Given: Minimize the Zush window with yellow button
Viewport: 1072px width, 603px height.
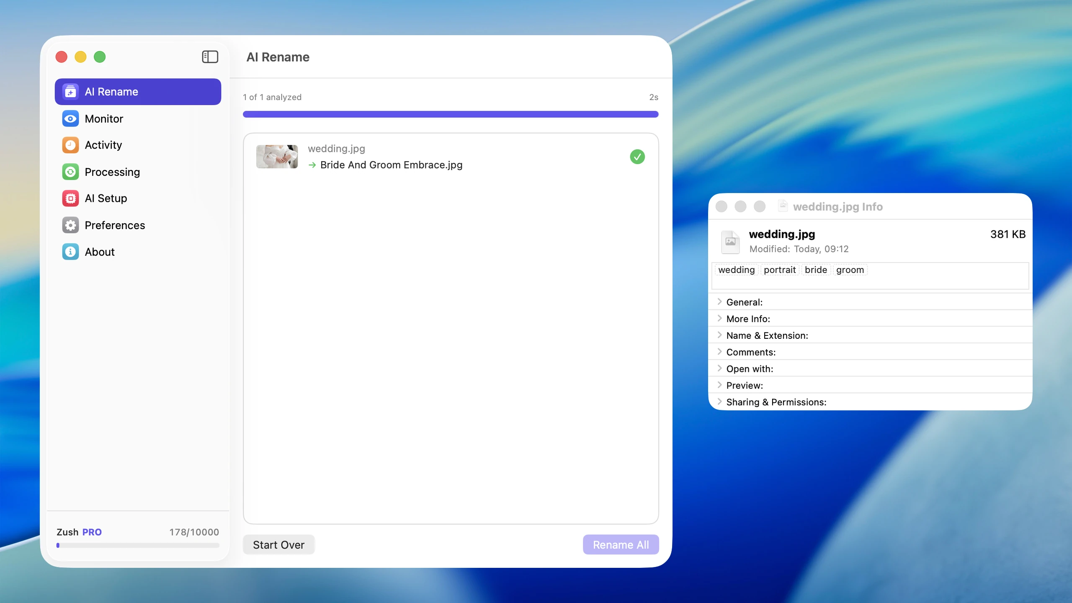Looking at the screenshot, I should point(80,57).
